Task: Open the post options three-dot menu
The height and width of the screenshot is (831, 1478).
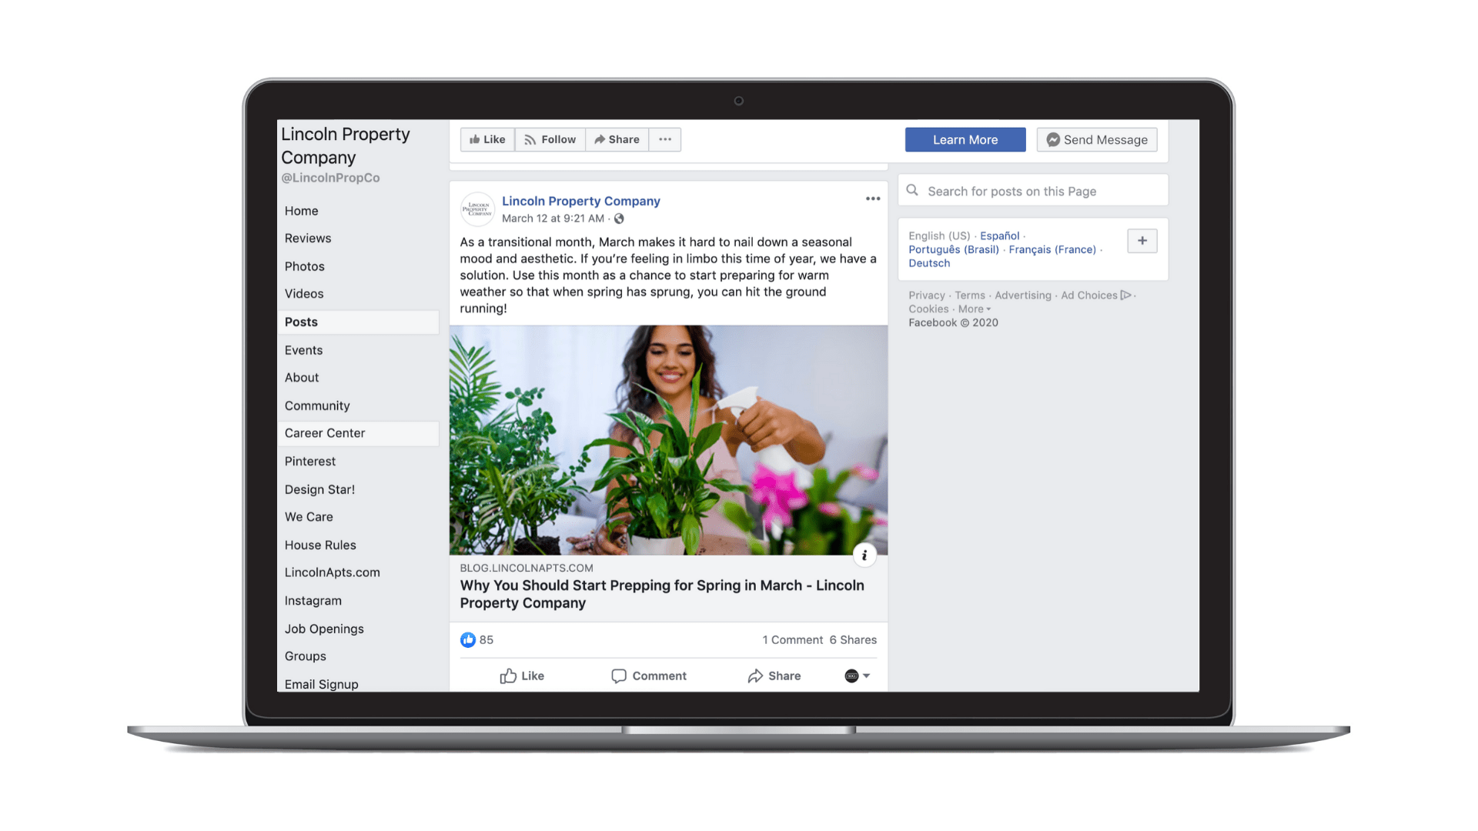Action: (x=872, y=199)
